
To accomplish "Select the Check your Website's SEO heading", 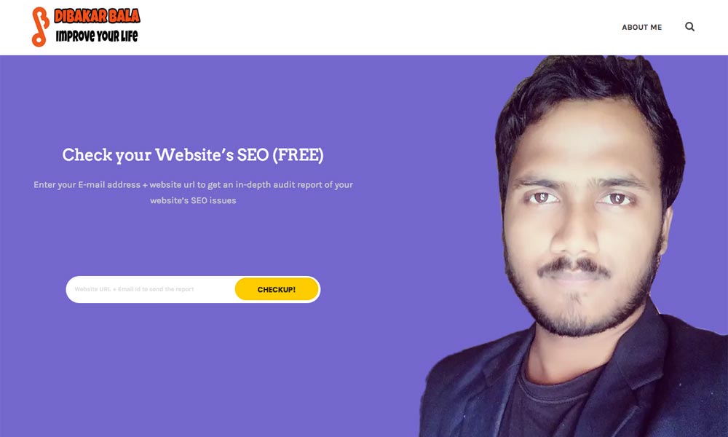I will [193, 155].
